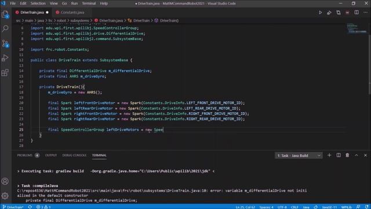Click the VS Code logo icon in title bar

point(3,3)
